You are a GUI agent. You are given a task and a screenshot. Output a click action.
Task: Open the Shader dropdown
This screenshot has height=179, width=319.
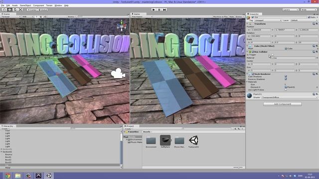point(290,97)
